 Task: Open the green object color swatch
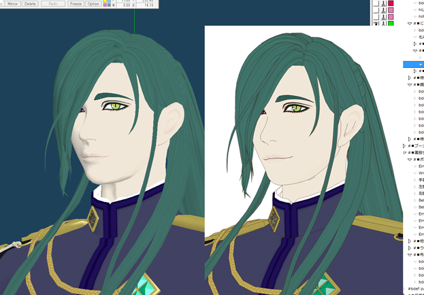[391, 24]
